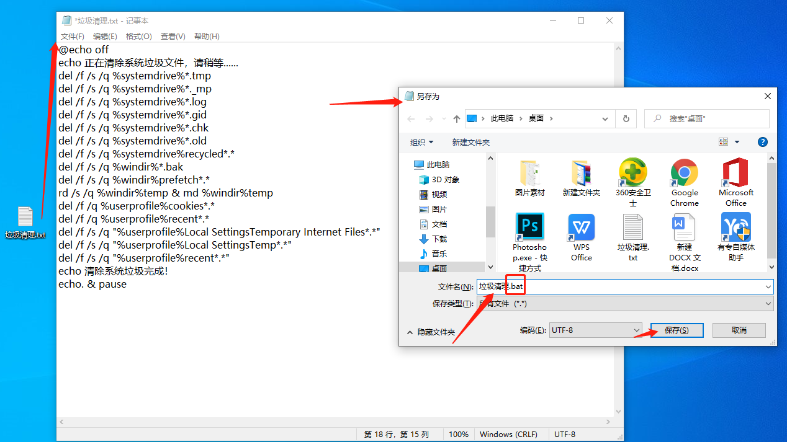
Task: Click the blue help question mark icon
Action: tap(763, 142)
